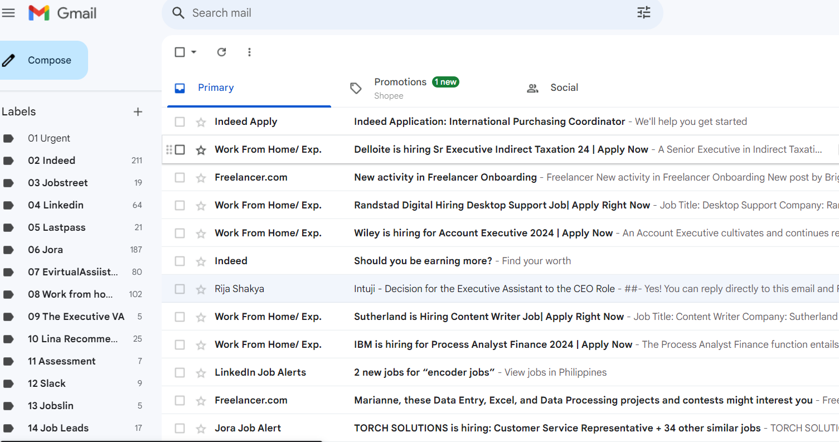The width and height of the screenshot is (839, 442).
Task: Open the More options three-dot menu
Action: [x=249, y=52]
